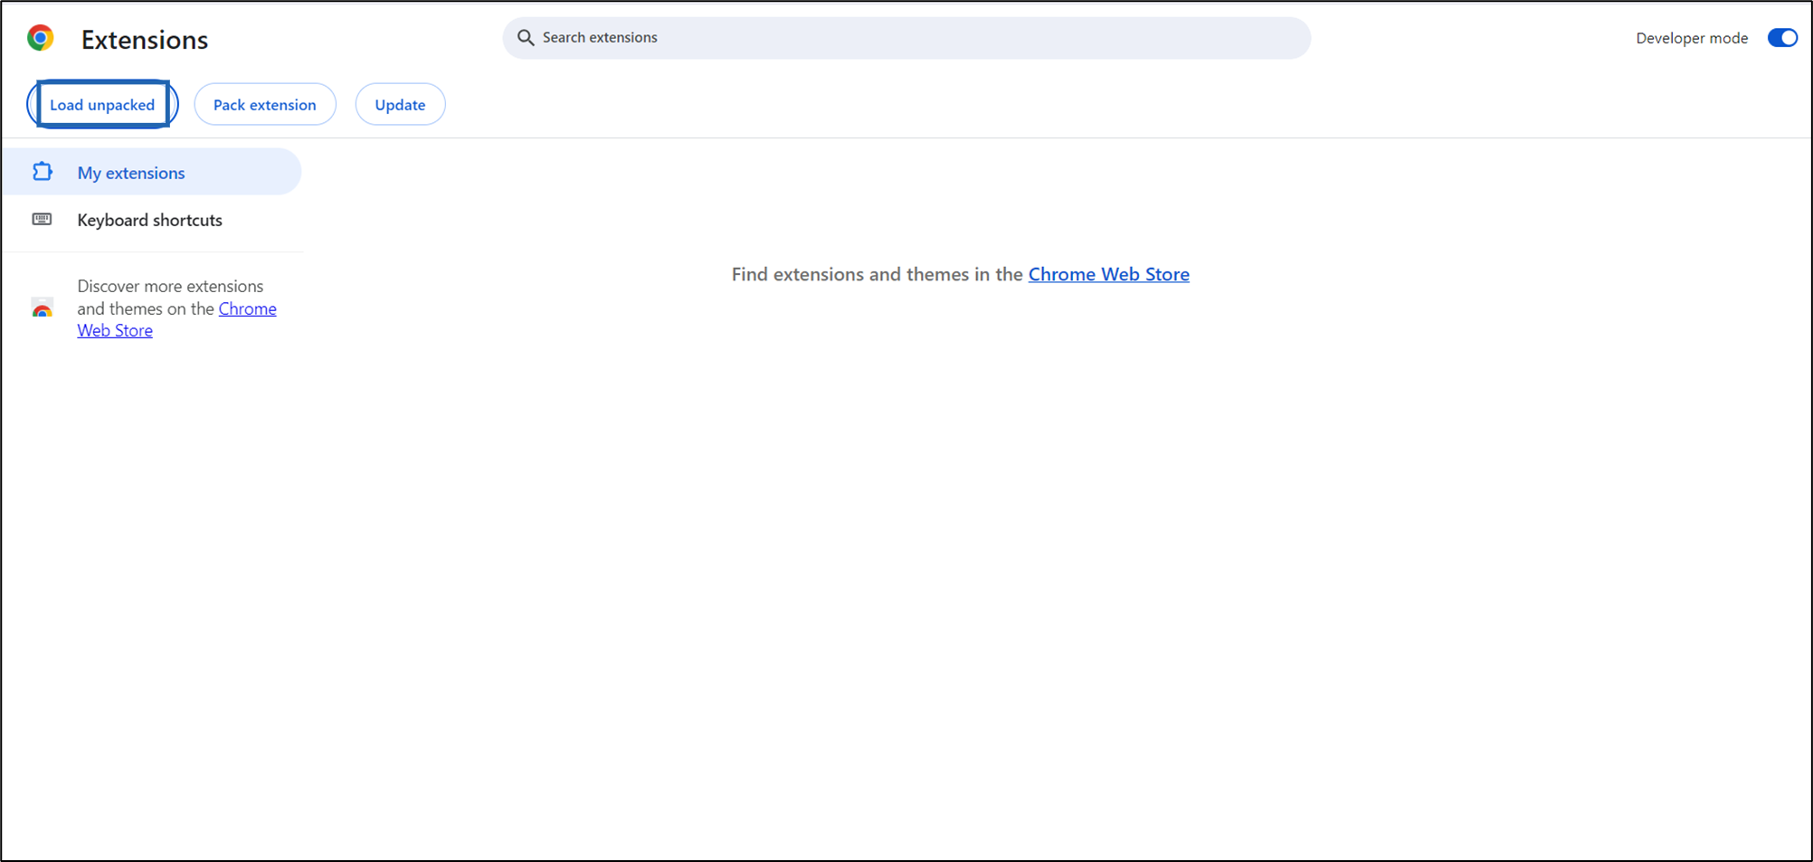Screen dimensions: 1813x862
Task: Focus the Search extensions field
Action: point(906,38)
